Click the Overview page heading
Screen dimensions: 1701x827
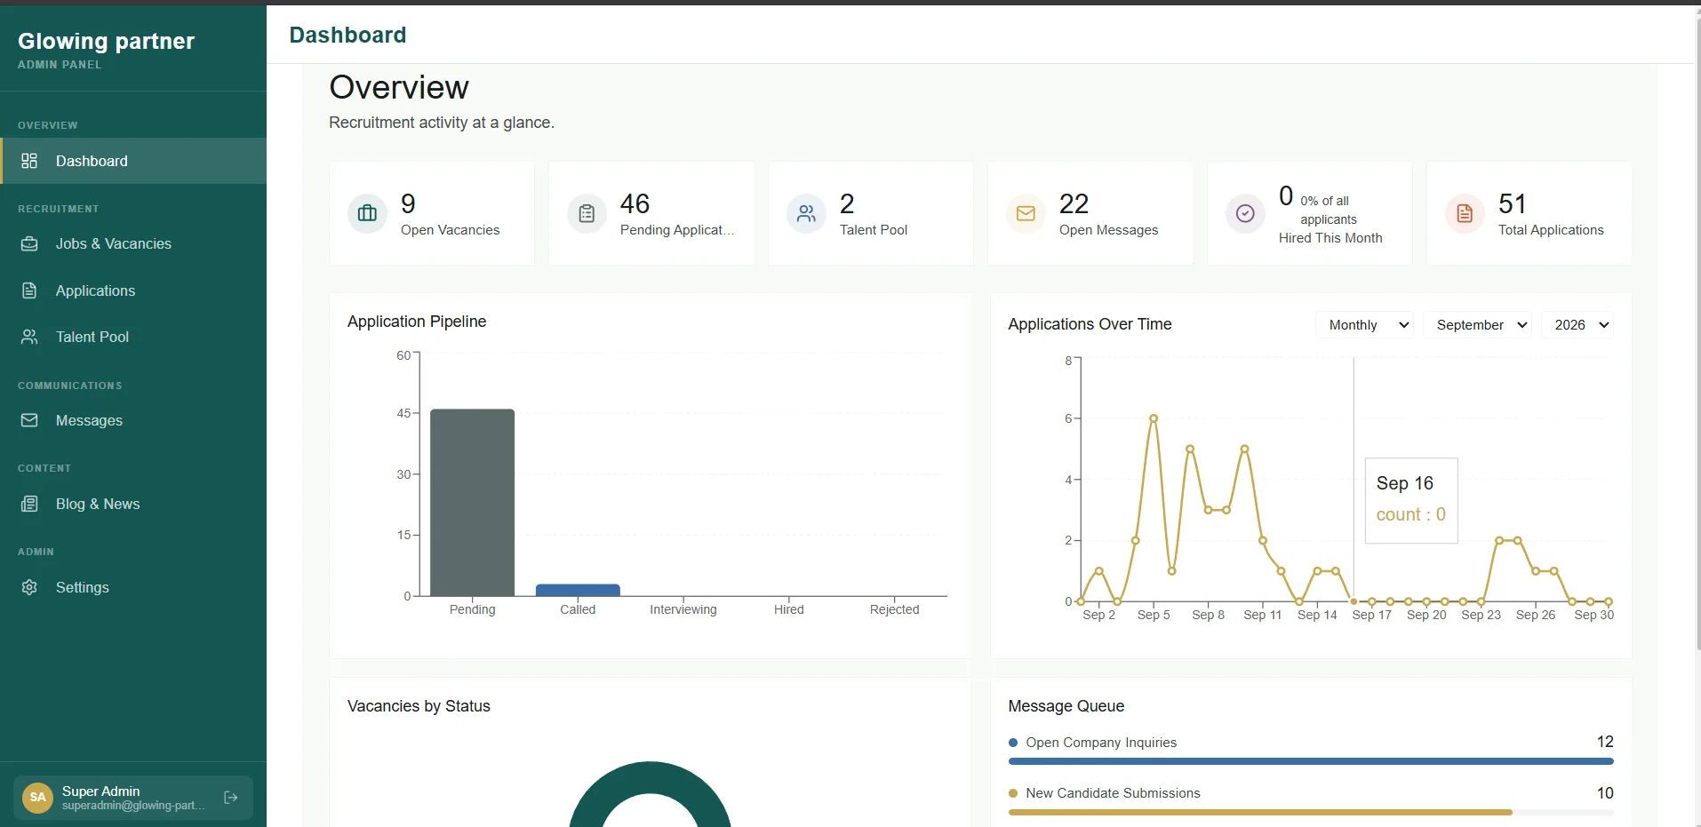click(x=399, y=87)
